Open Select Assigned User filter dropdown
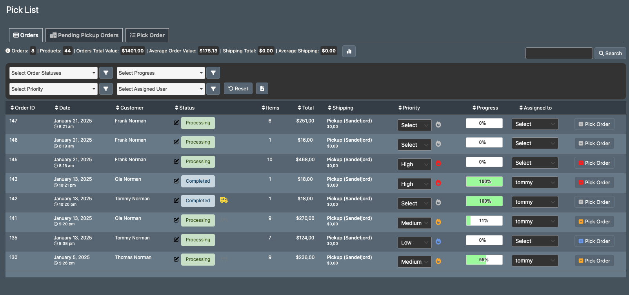This screenshot has width=629, height=295. [x=161, y=89]
